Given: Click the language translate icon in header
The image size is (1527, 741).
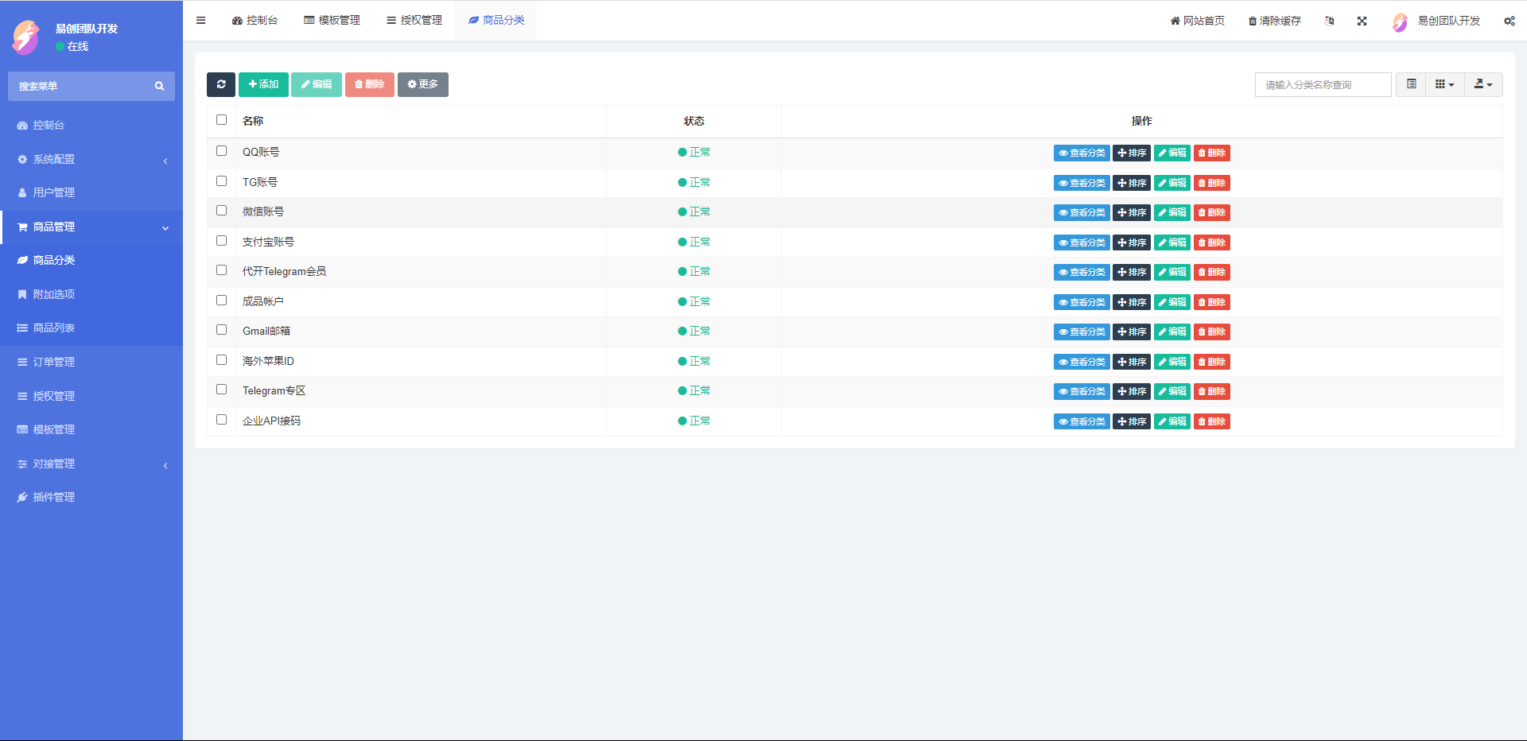Looking at the screenshot, I should (x=1329, y=21).
